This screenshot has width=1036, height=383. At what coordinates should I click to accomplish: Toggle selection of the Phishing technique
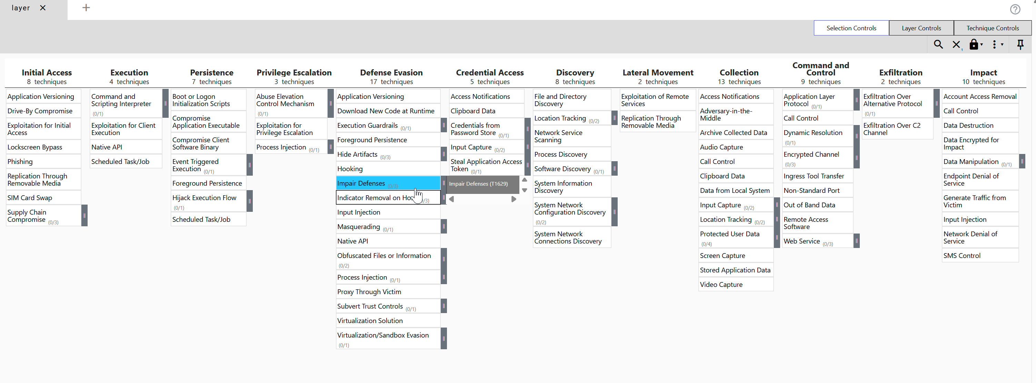tap(20, 162)
